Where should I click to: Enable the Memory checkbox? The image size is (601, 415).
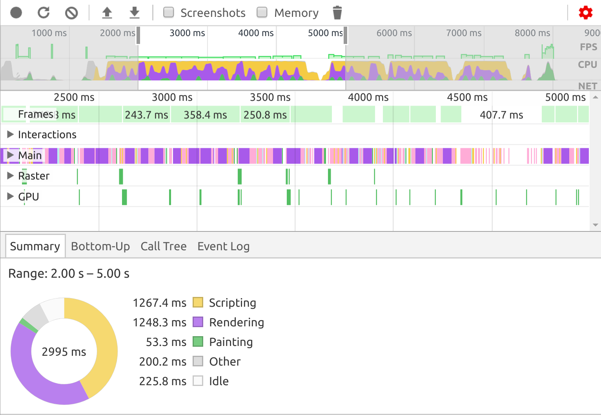262,13
